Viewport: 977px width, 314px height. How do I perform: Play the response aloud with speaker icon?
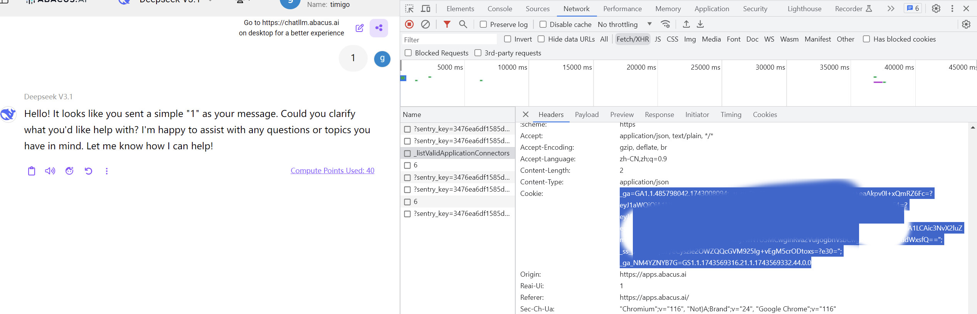[50, 171]
